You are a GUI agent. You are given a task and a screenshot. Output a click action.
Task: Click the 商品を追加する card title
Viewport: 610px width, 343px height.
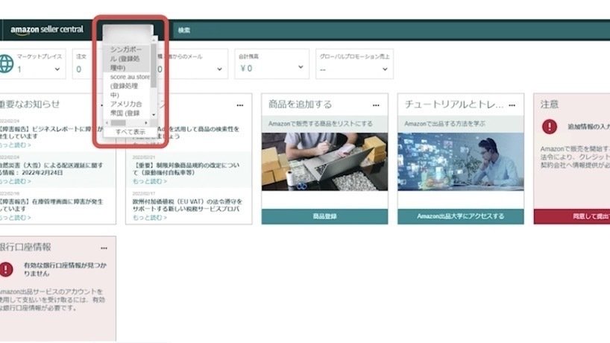300,104
